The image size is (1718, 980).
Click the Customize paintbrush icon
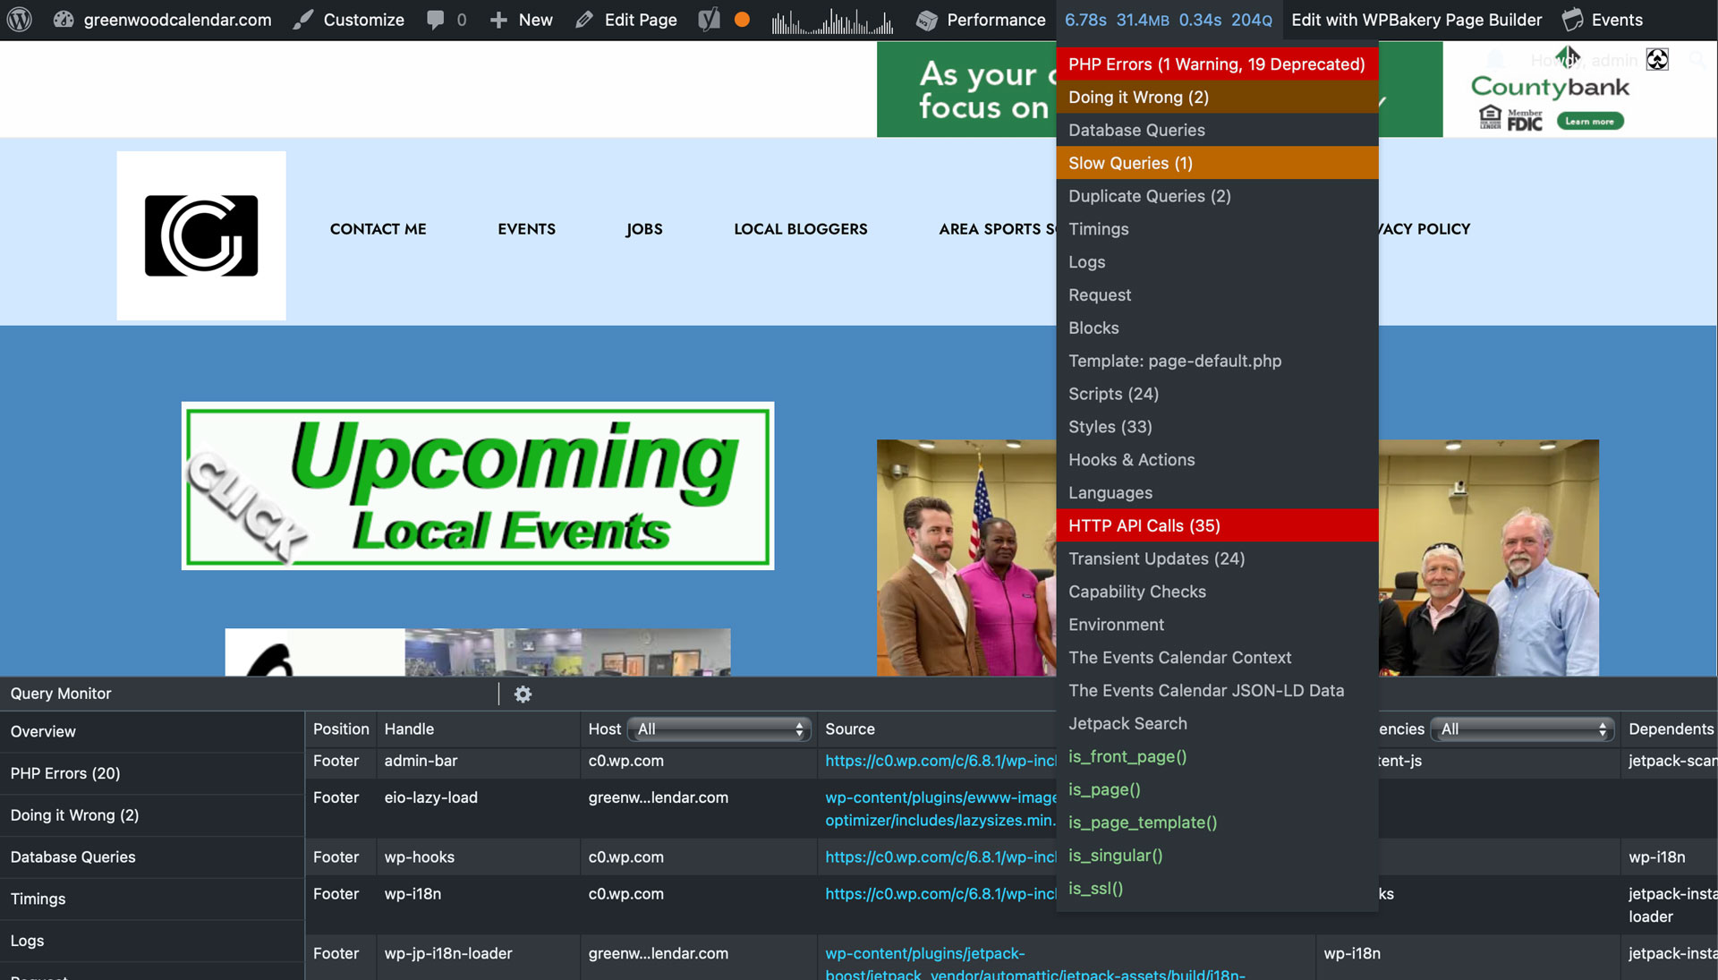pos(303,20)
